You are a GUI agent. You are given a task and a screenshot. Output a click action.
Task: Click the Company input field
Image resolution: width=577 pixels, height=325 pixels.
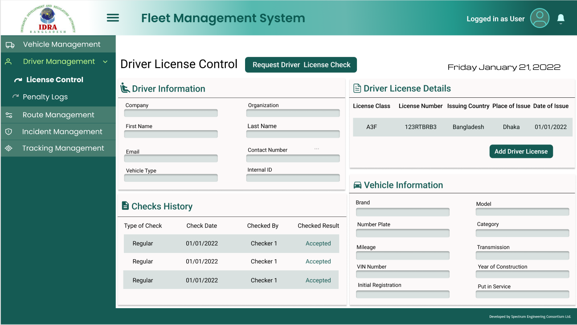tap(171, 113)
